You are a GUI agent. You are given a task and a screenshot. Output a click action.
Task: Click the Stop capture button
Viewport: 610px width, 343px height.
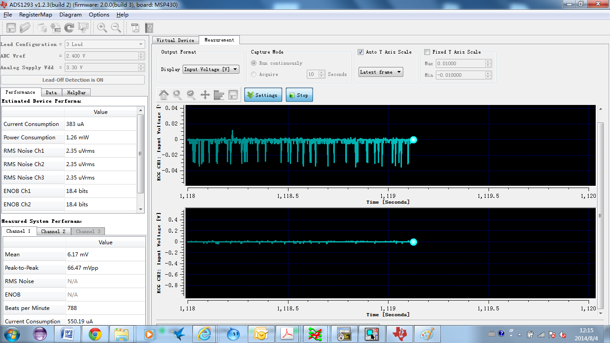coord(299,95)
